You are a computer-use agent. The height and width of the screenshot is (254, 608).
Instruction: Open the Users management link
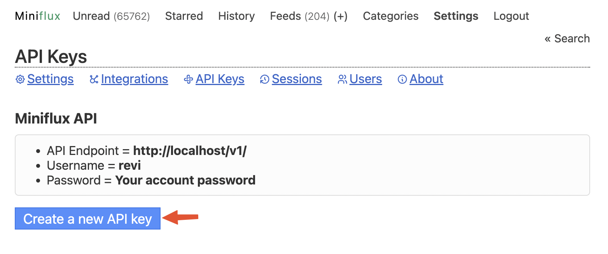point(366,79)
